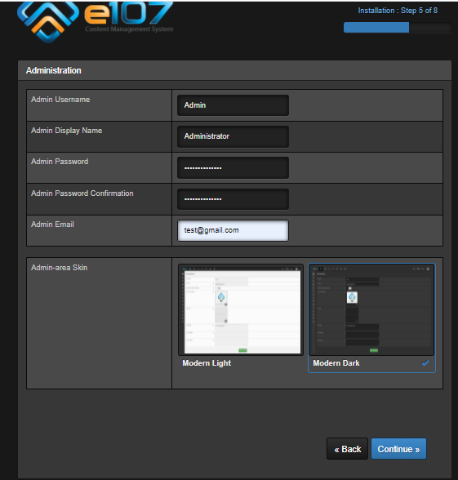Click the e107 wordmark in header
The image size is (458, 480).
(x=129, y=13)
